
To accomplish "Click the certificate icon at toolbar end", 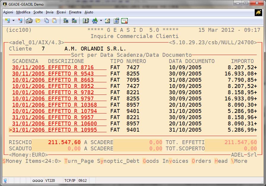I will pyautogui.click(x=124, y=21).
